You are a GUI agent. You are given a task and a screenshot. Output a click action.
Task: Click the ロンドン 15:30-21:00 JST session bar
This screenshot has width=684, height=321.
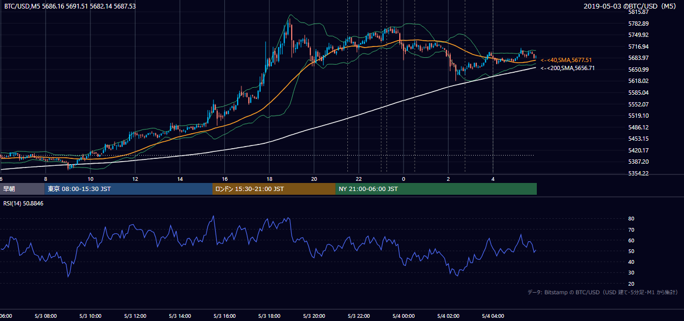(274, 189)
